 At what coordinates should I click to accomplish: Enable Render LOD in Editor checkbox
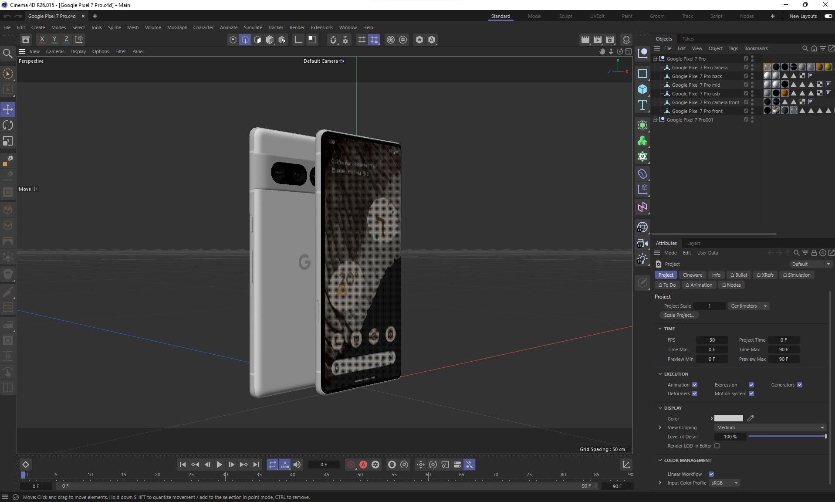coord(717,446)
